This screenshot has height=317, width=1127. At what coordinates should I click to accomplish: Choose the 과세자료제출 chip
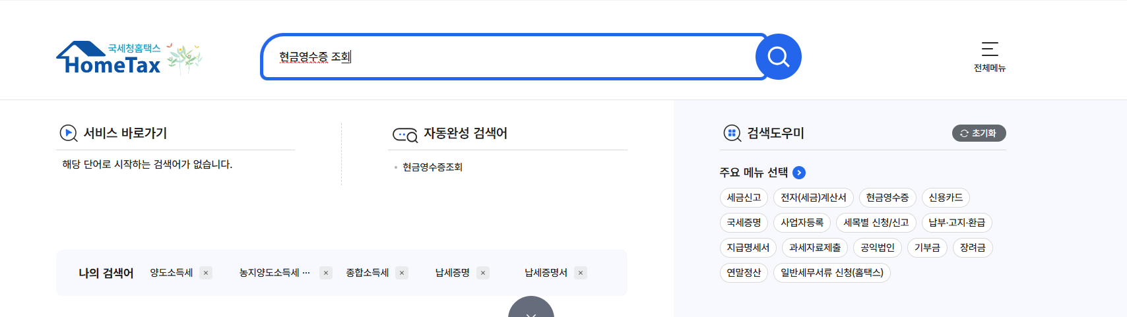coord(815,248)
